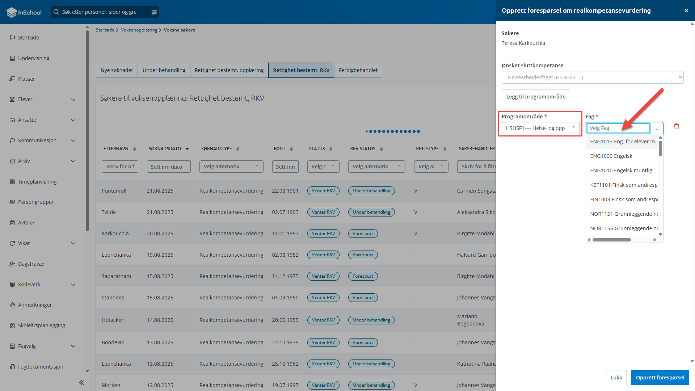The height and width of the screenshot is (391, 695).
Task: Sort the RKV Status column
Action: pos(382,149)
